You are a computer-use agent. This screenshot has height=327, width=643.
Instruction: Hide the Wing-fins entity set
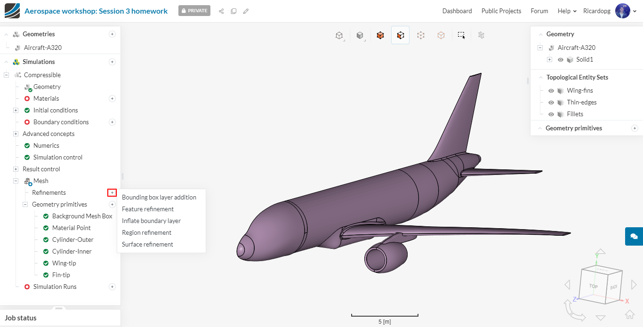click(551, 90)
